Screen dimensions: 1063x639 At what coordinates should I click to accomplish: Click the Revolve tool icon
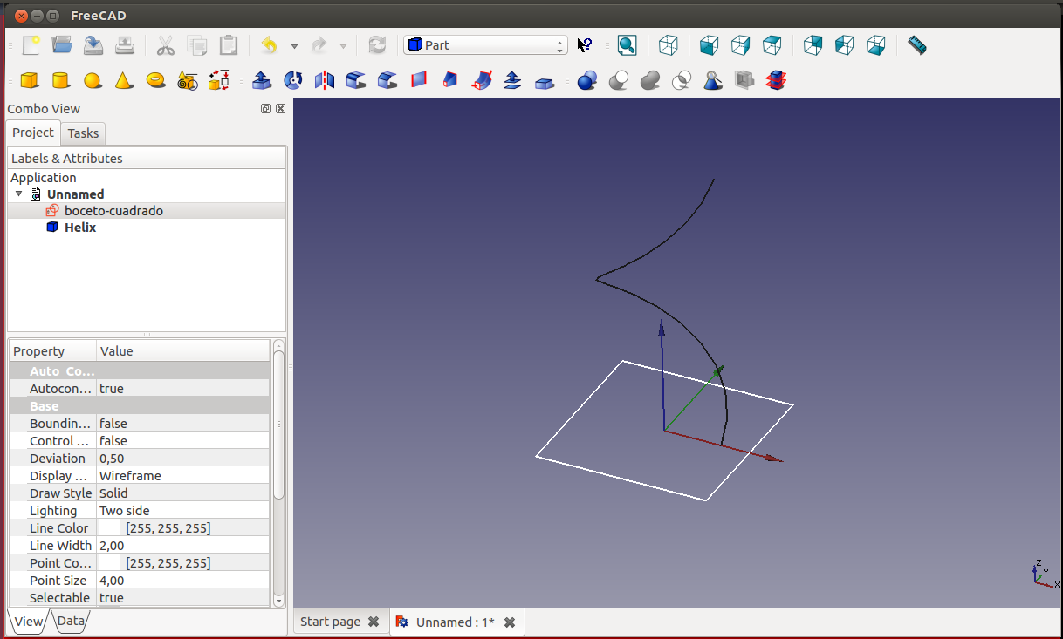click(x=293, y=81)
